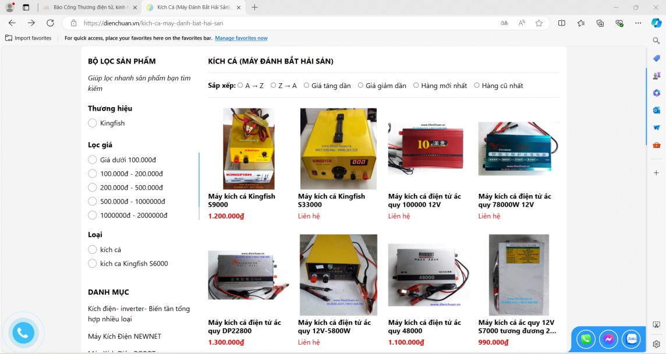The width and height of the screenshot is (666, 354).
Task: Open the Collections icon in the browser toolbar
Action: [x=600, y=23]
